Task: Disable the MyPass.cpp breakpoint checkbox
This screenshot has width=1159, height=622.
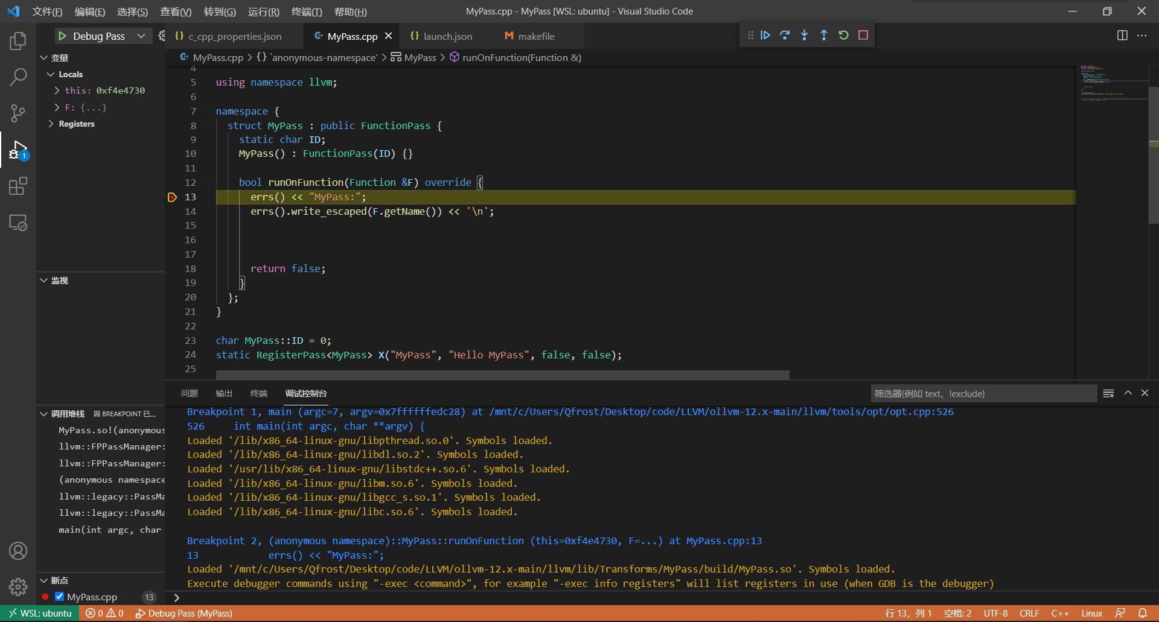Action: coord(59,596)
